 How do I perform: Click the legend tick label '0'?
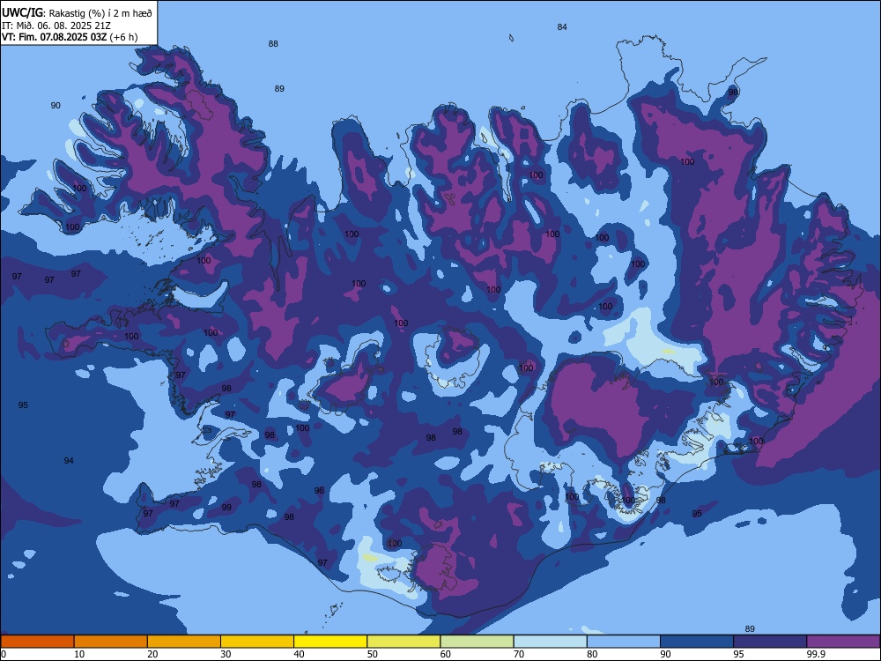pyautogui.click(x=4, y=654)
